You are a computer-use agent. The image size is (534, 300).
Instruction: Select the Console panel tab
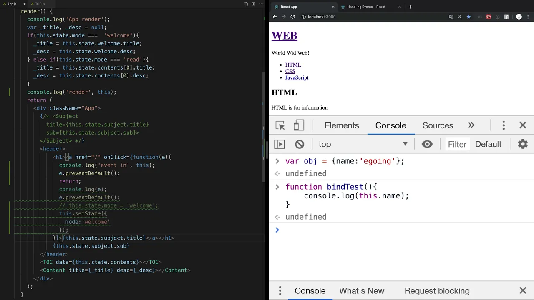(x=390, y=125)
